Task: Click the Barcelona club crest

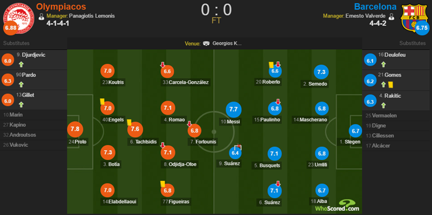Action: [414, 17]
